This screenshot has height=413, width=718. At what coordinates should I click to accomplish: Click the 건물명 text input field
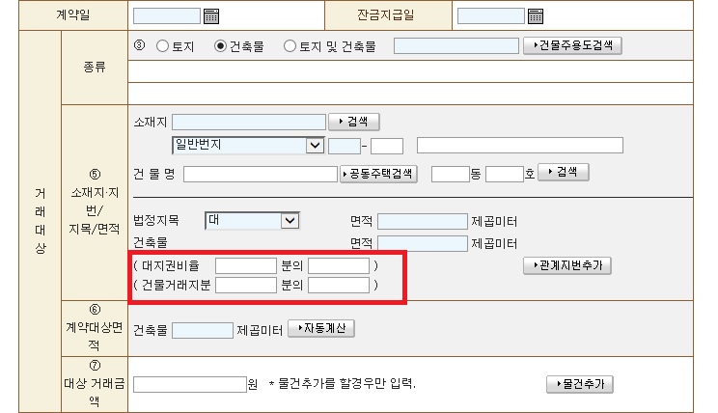[x=260, y=174]
